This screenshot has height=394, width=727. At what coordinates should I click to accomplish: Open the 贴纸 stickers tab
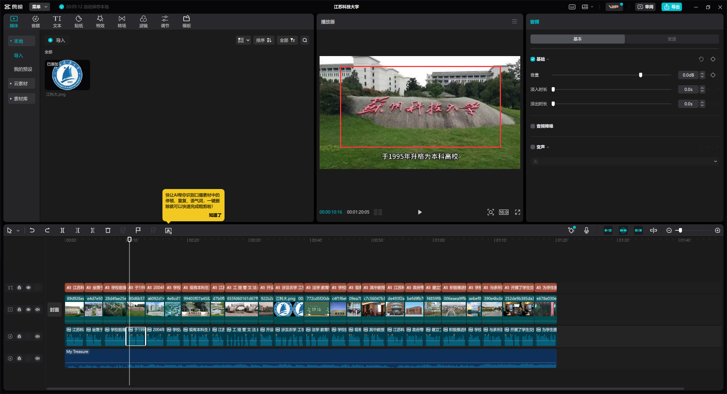79,22
